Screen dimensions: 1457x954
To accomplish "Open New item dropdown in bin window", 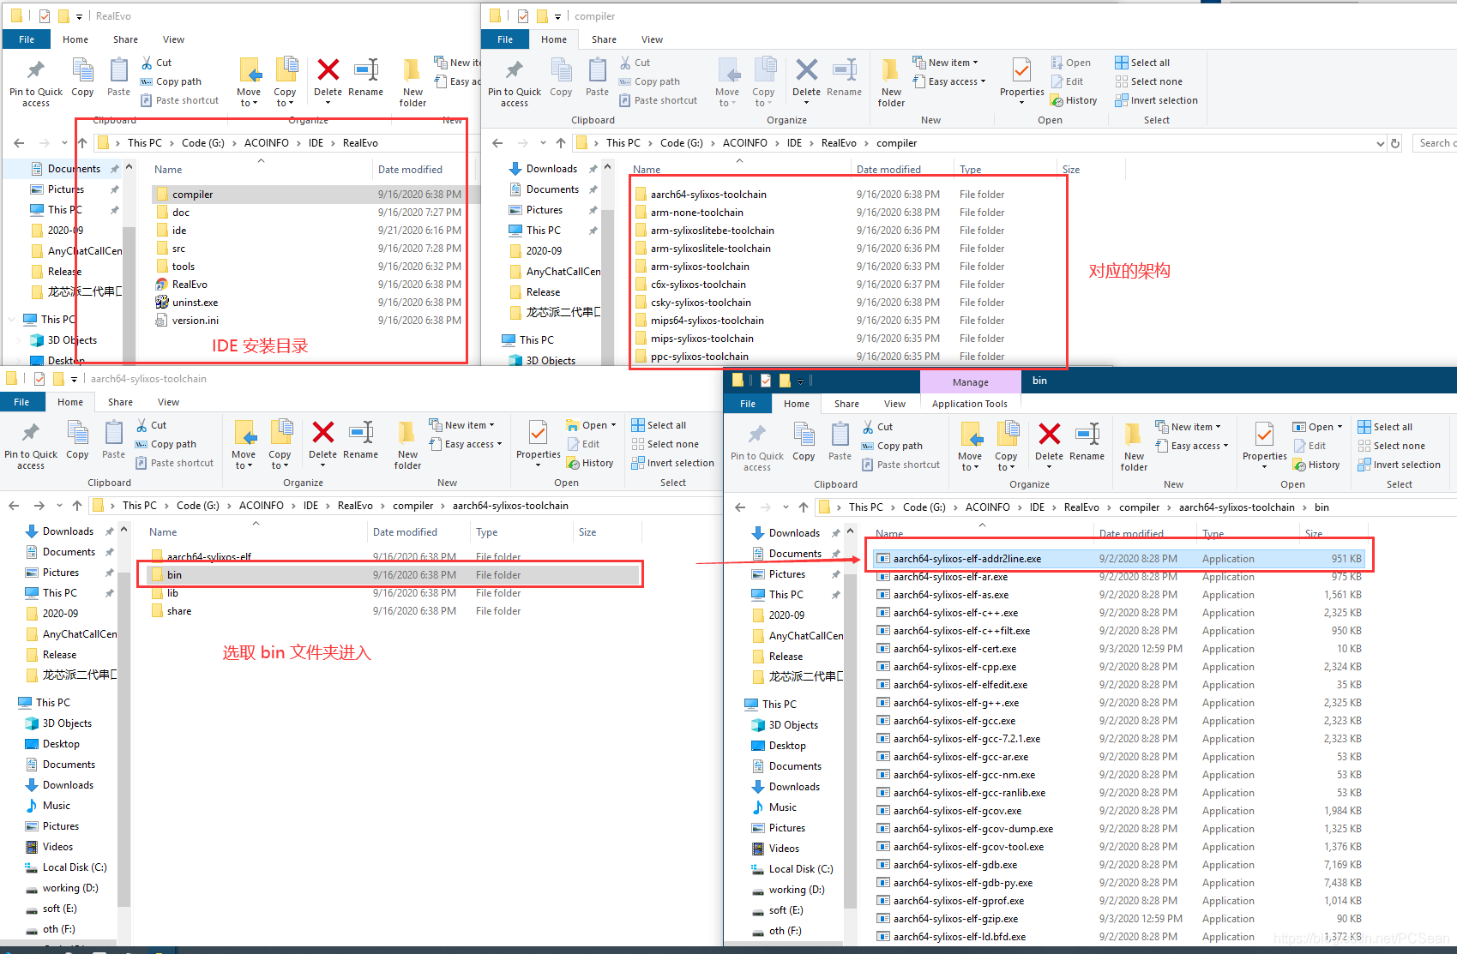I will point(1189,427).
